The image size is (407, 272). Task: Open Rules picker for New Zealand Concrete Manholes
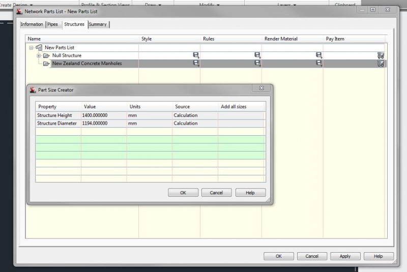[257, 64]
